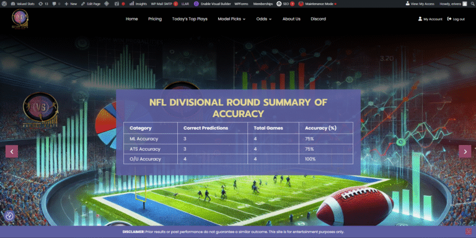Open WP Mail SMTP admin item
The image size is (476, 238).
coord(164,4)
